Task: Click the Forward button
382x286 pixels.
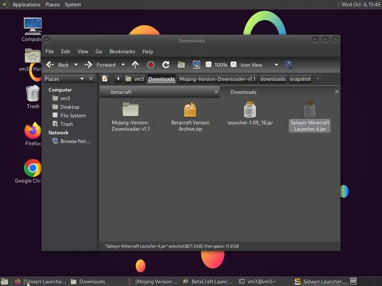Action: click(100, 65)
